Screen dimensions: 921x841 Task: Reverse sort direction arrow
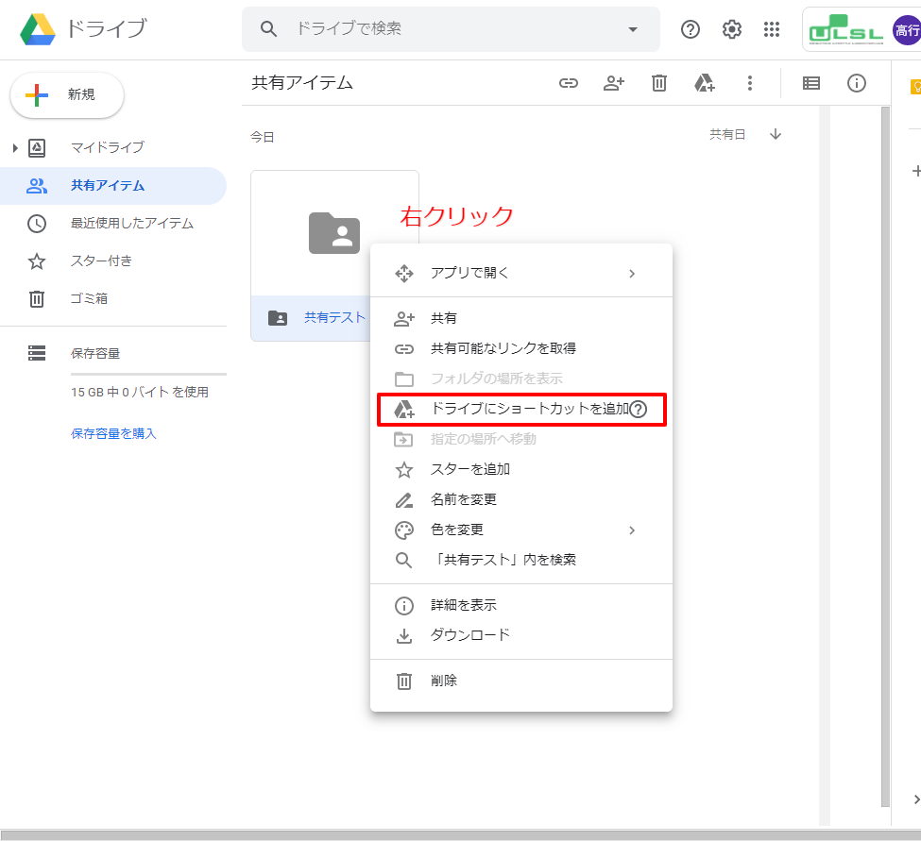click(x=776, y=134)
